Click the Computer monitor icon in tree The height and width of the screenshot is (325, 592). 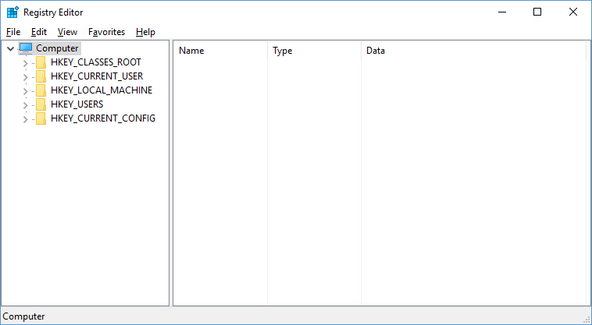click(26, 48)
